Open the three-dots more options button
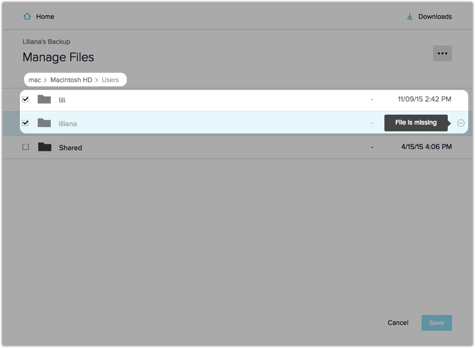The height and width of the screenshot is (348, 475). pos(443,53)
